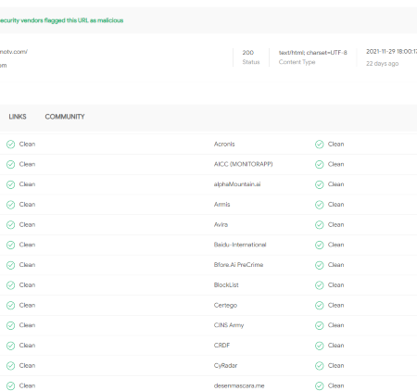Viewport: 417px width, 391px height.
Task: Select the Armis vendor name
Action: [221, 204]
